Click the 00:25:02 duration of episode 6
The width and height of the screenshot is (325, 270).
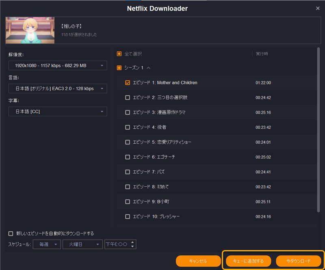point(263,157)
